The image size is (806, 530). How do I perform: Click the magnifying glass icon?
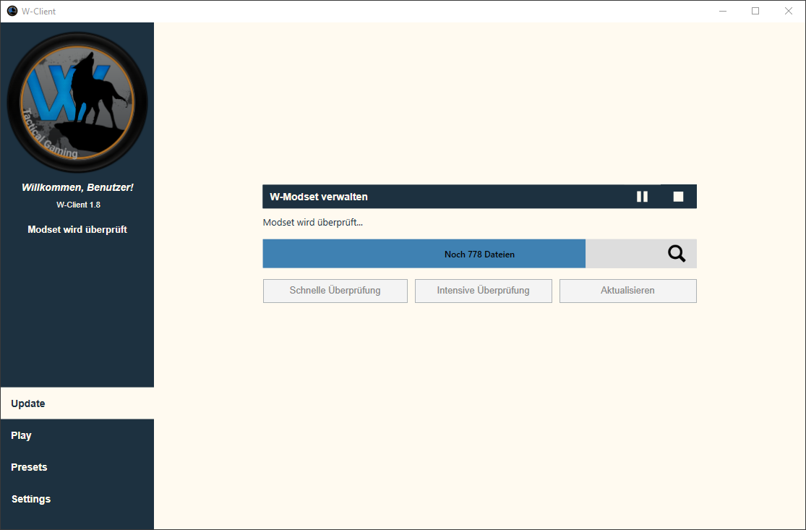point(677,254)
